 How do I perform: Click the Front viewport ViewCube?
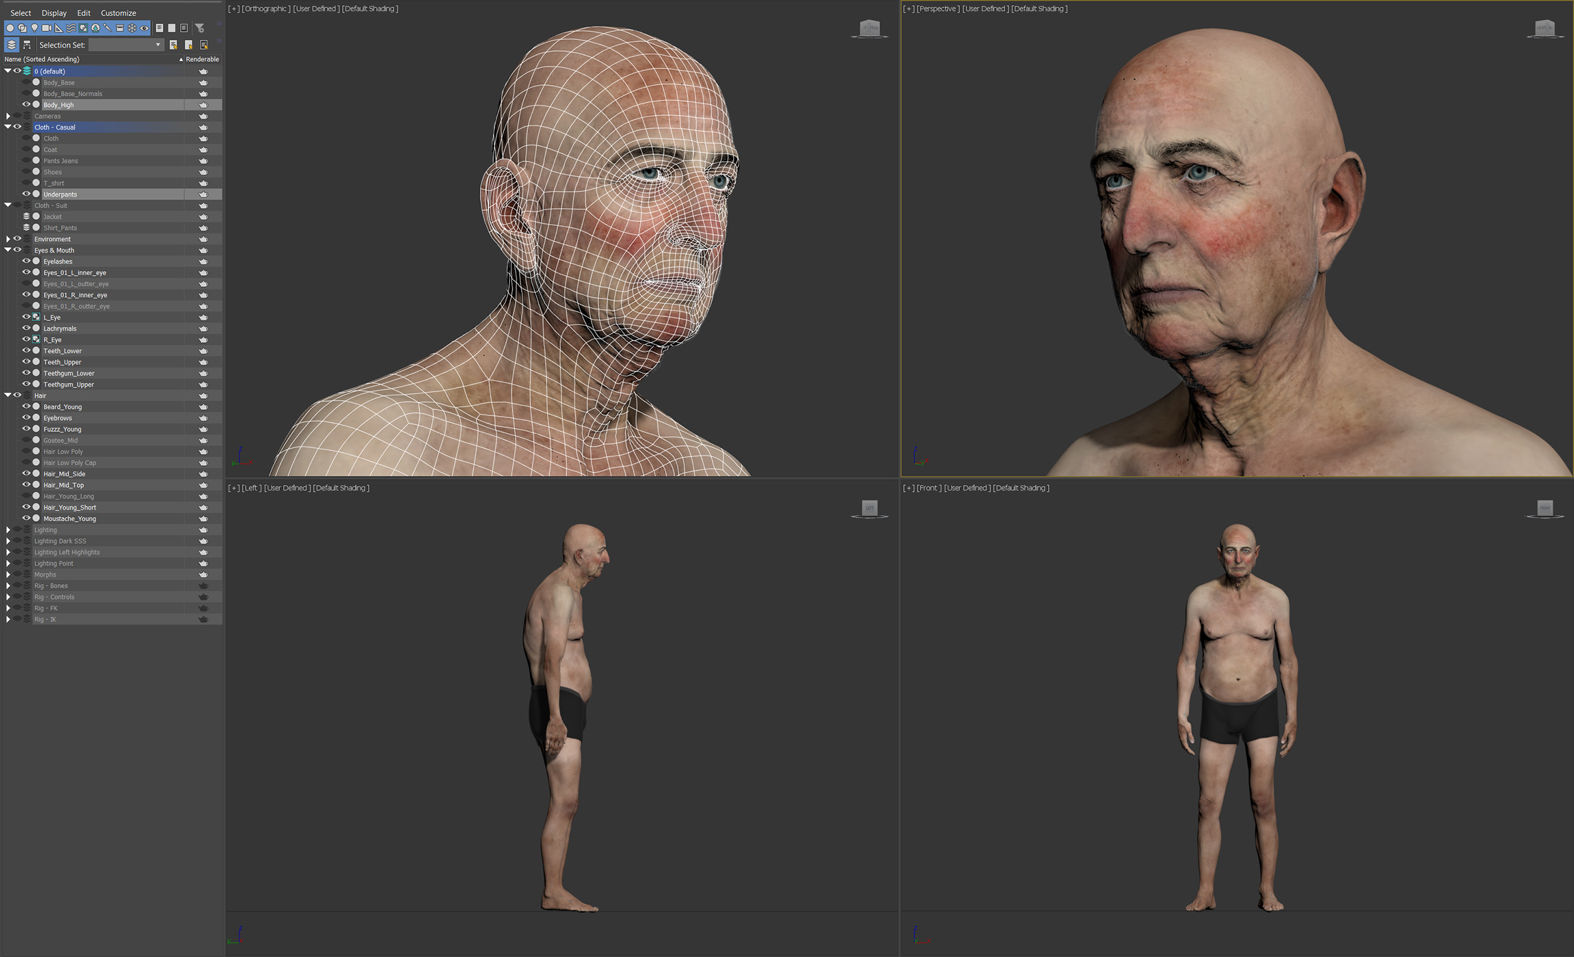(1544, 508)
